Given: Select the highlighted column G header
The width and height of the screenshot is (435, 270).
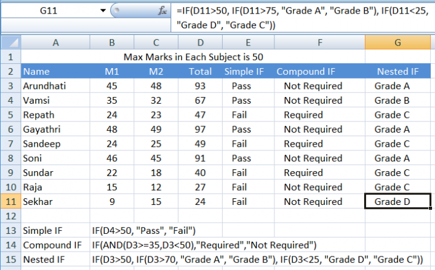Looking at the screenshot, I should coord(397,42).
